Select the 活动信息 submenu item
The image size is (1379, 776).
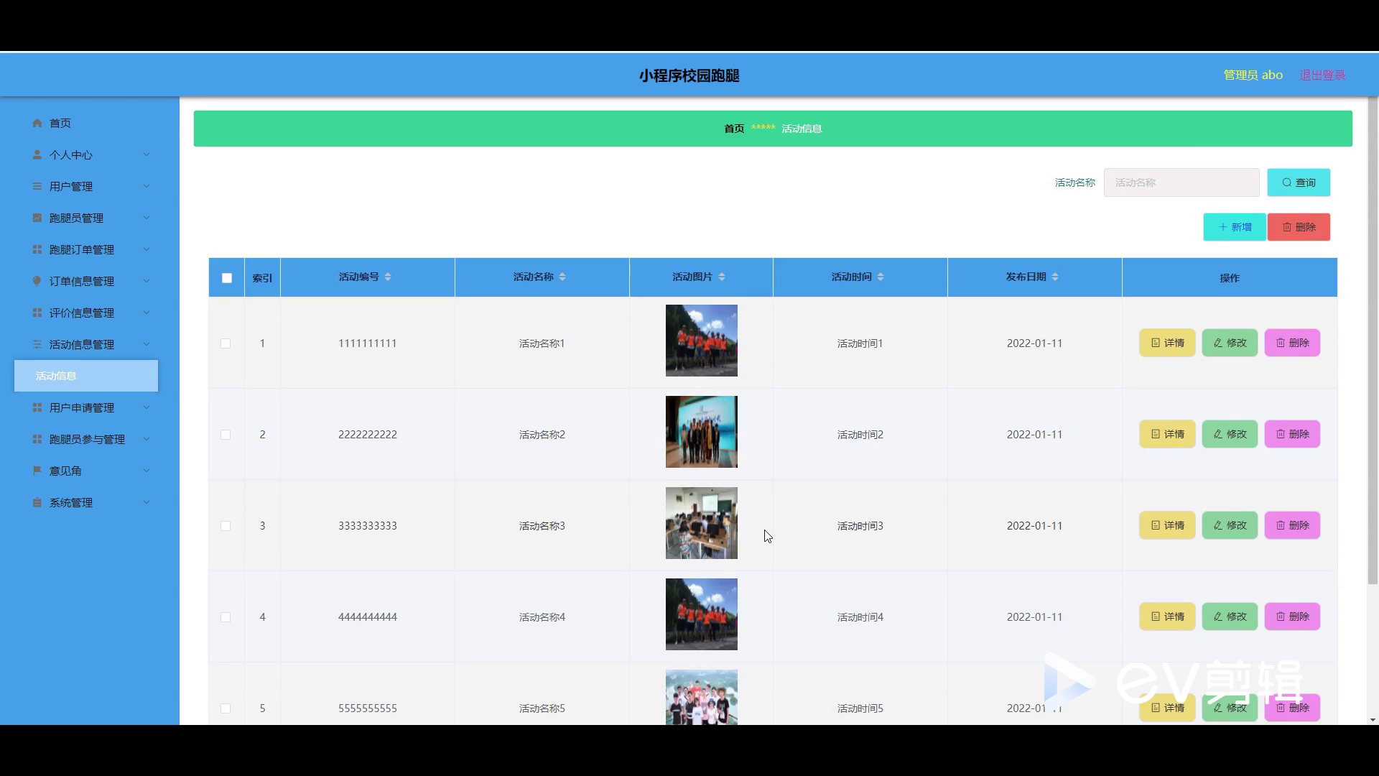(86, 376)
